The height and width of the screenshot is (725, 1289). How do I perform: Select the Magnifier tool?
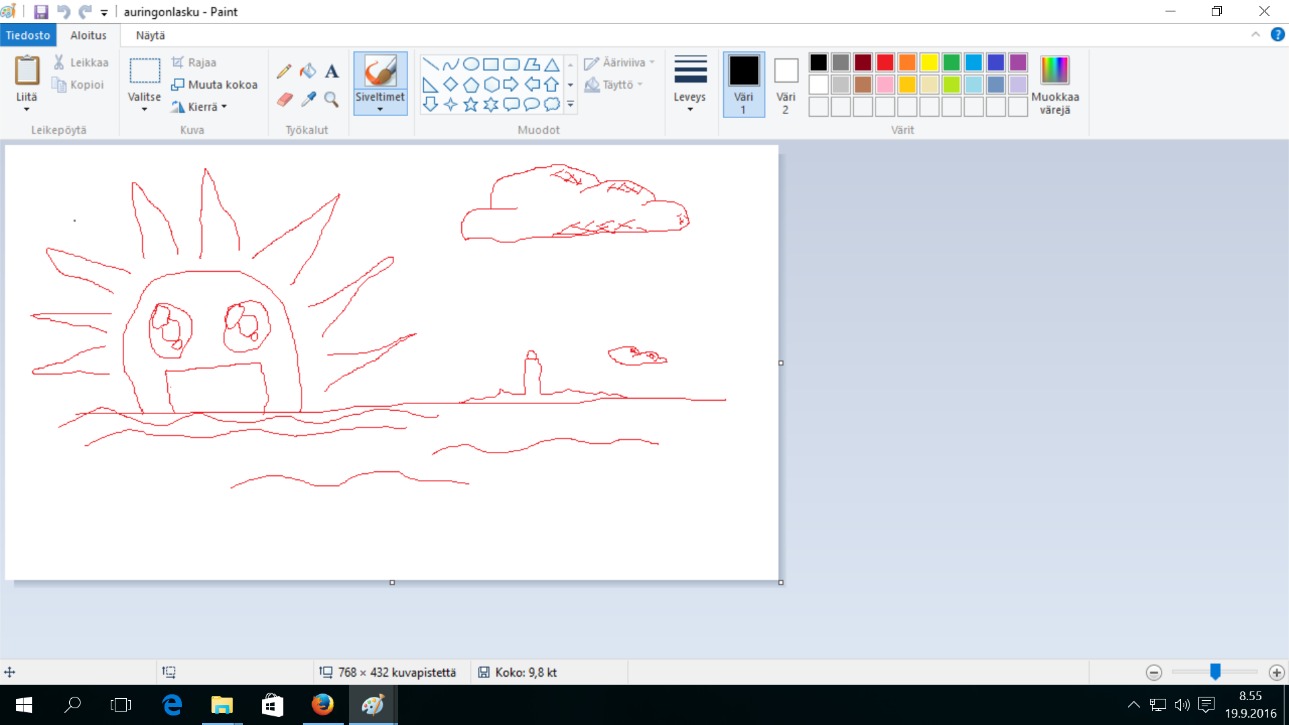click(332, 99)
